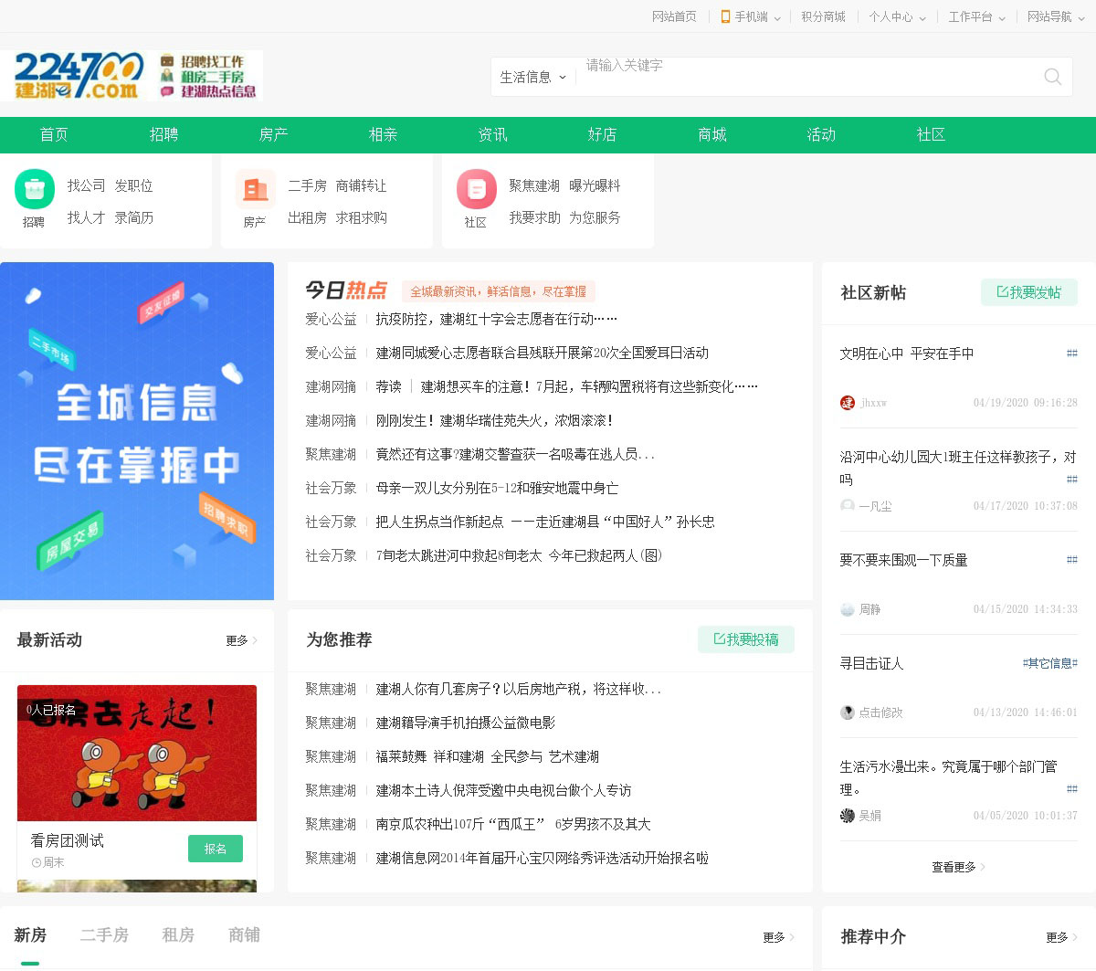This screenshot has height=971, width=1096.
Task: Open 社区 in the navigation bar
Action: [931, 134]
